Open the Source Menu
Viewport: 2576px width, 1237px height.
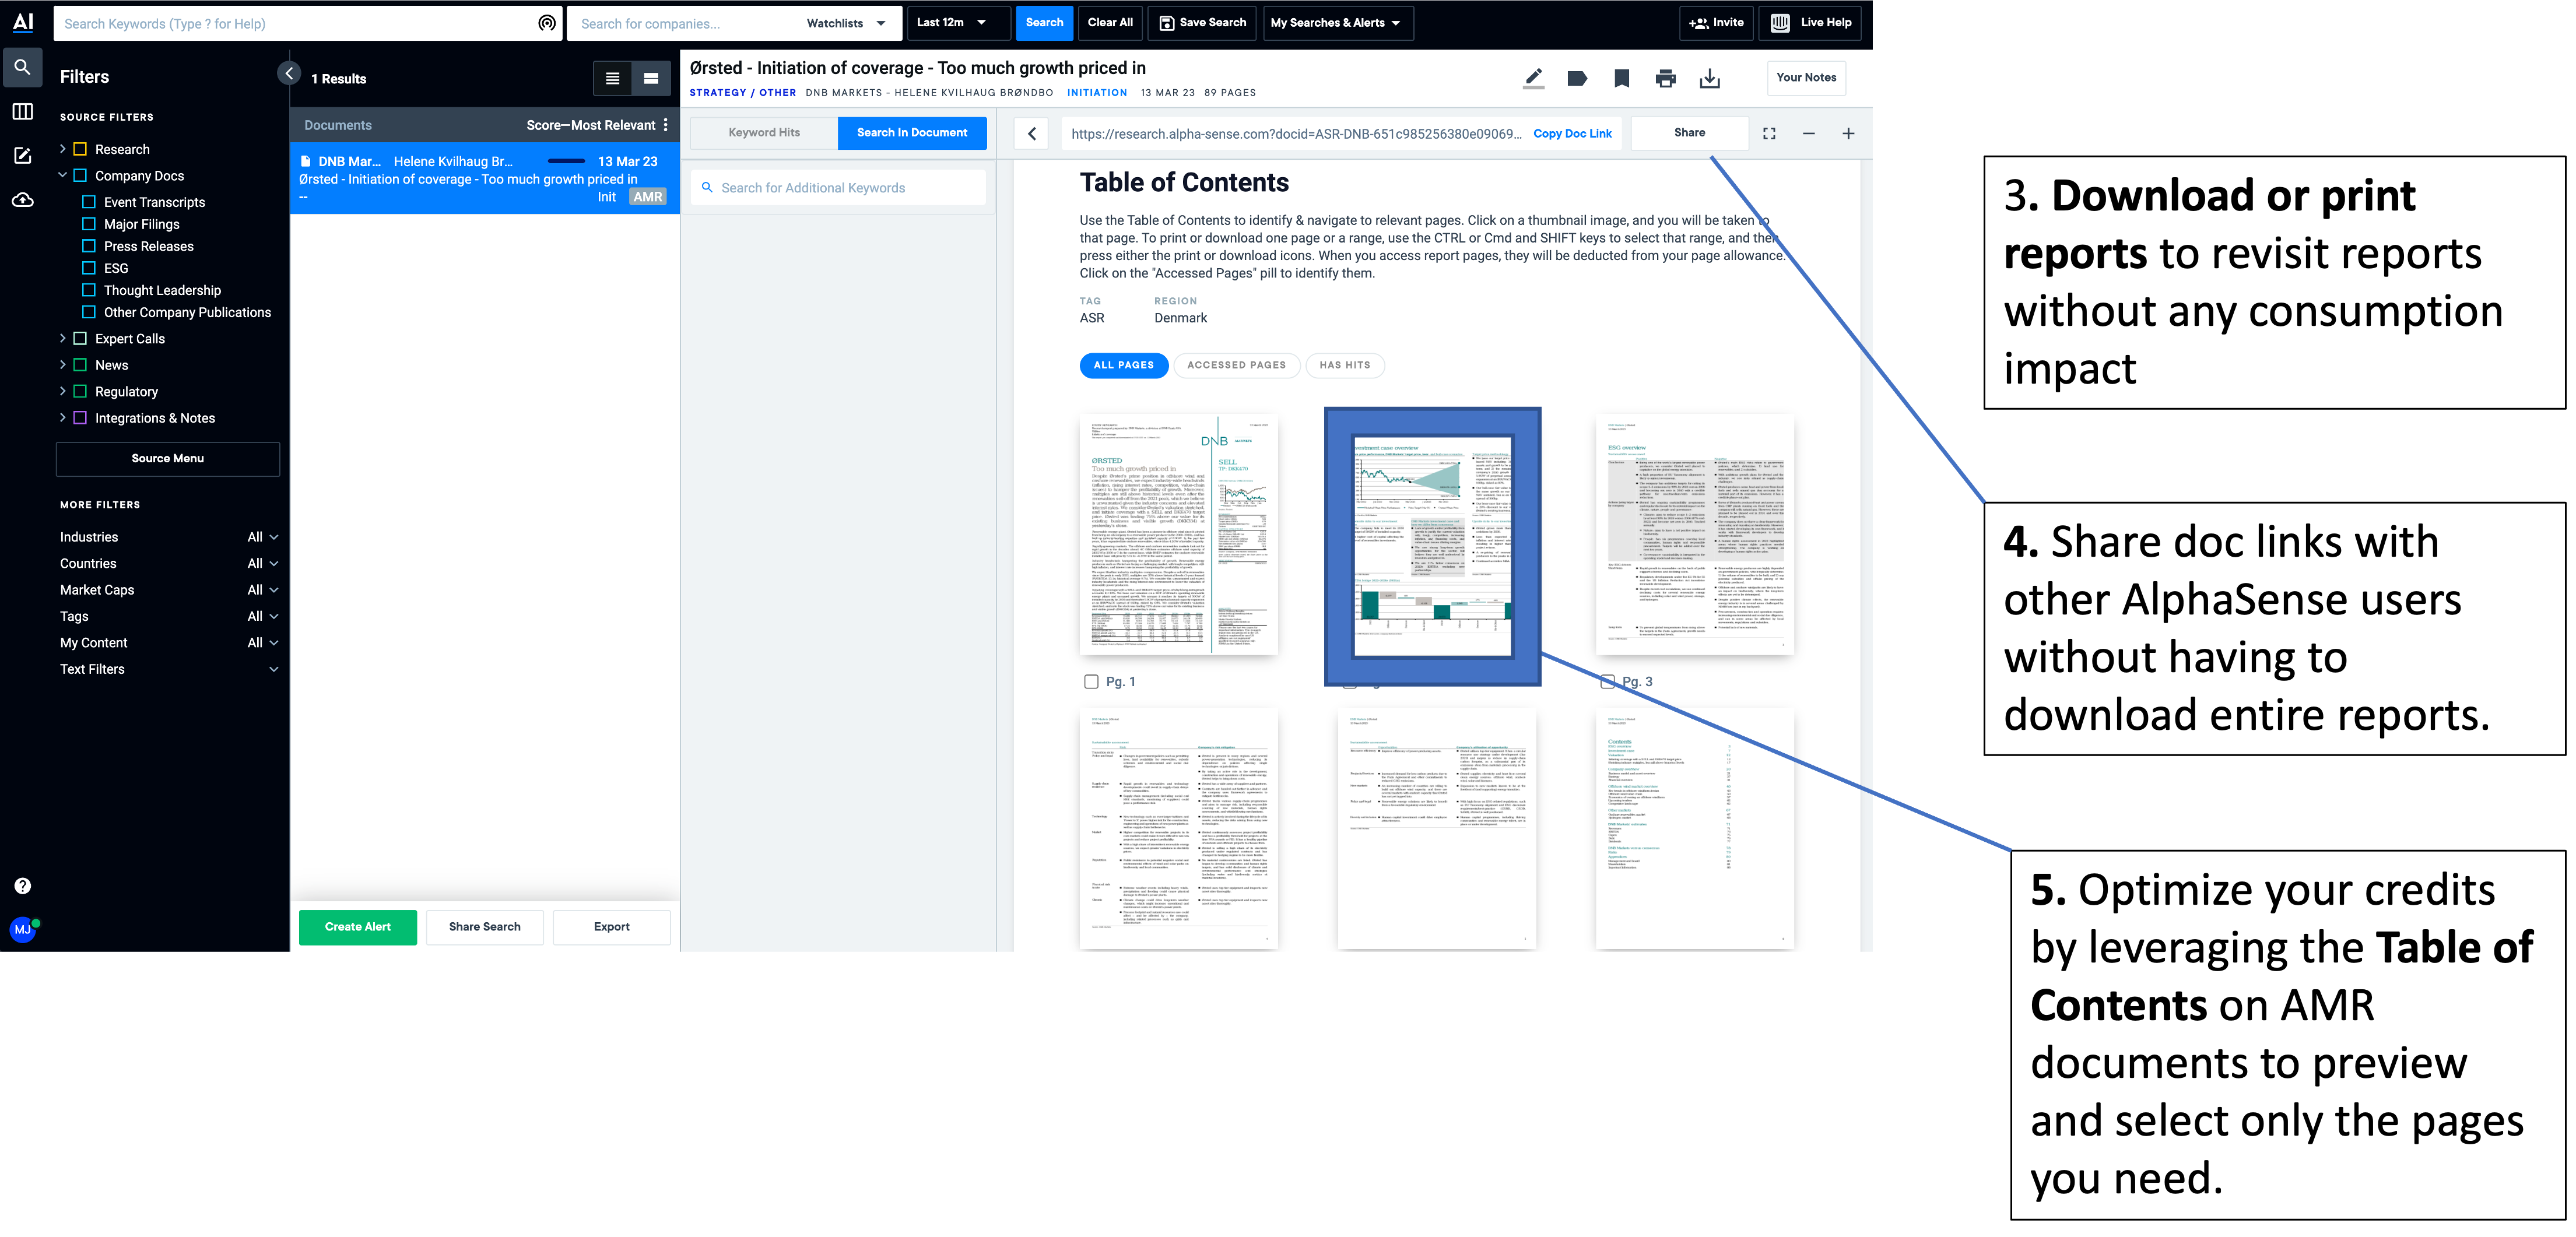tap(167, 458)
